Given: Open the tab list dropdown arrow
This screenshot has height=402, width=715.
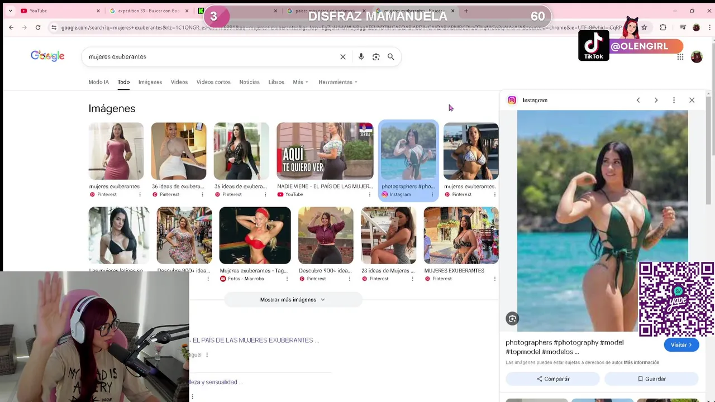Looking at the screenshot, I should [10, 11].
